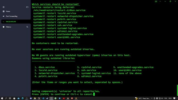Click the search icon next to History

coord(27,27)
